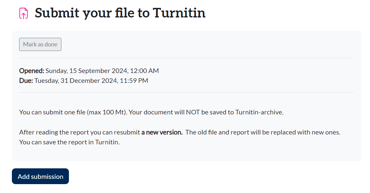The width and height of the screenshot is (370, 193).
Task: Click the pink file upload assignment icon
Action: coord(23,13)
